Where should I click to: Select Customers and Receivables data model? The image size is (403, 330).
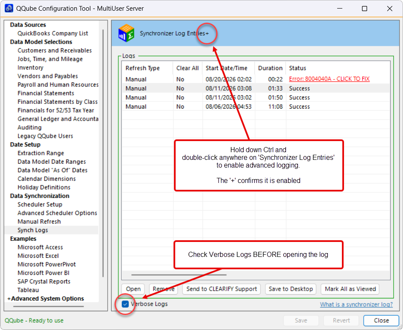coord(54,50)
